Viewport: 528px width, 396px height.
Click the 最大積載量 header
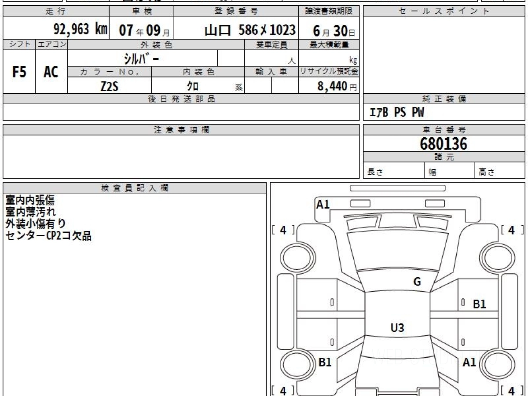coord(329,44)
